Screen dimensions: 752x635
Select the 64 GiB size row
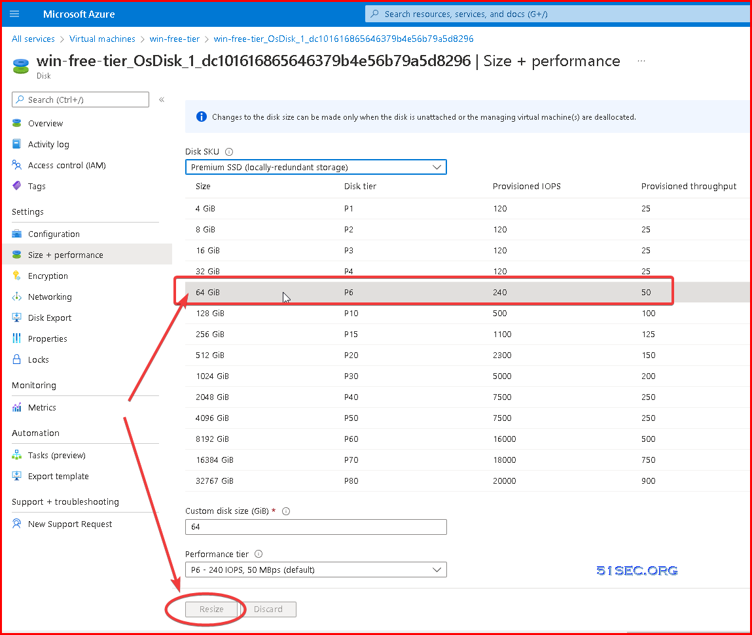[467, 292]
